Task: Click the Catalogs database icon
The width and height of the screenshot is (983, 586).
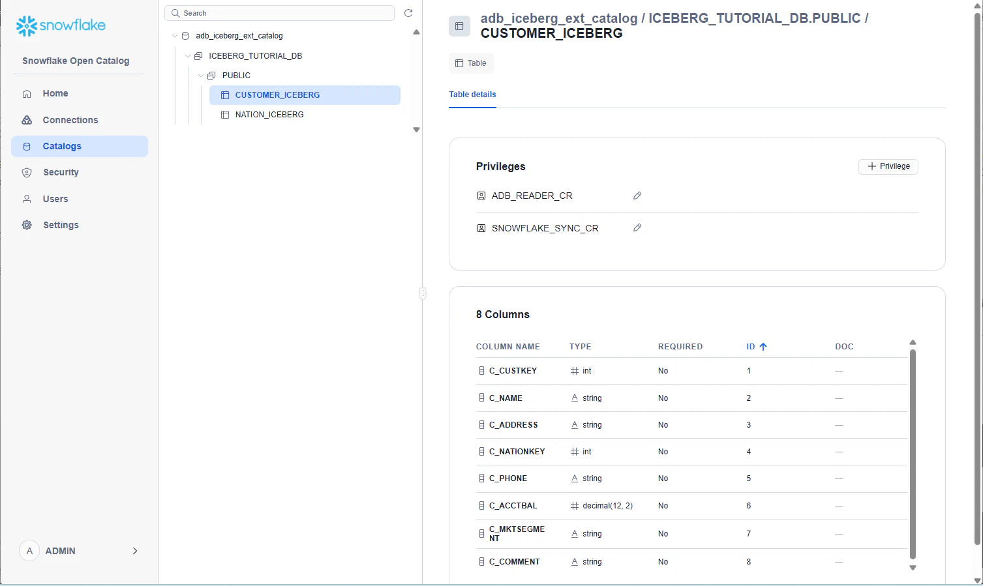Action: (27, 147)
